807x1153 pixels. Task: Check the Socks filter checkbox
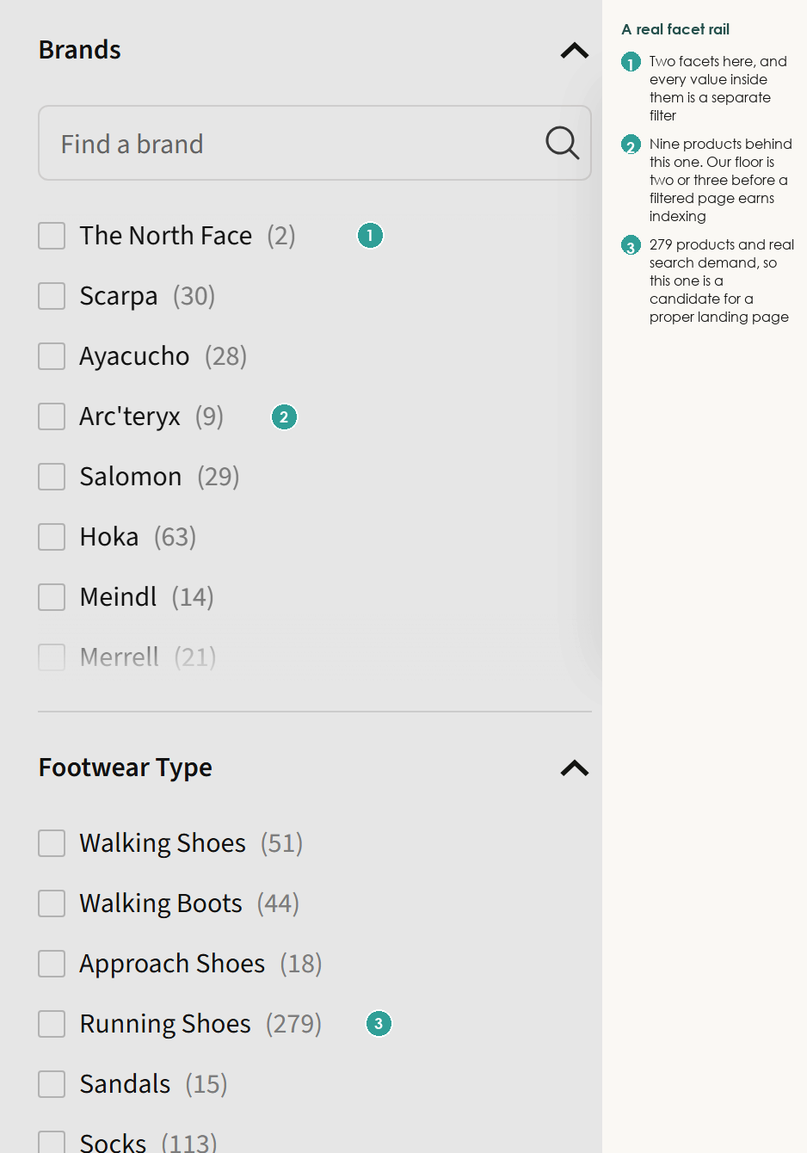pos(52,1143)
